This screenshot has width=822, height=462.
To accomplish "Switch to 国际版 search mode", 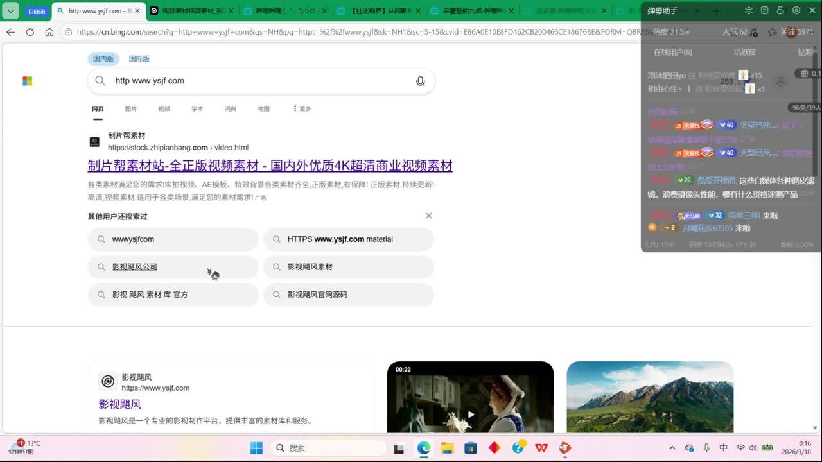I will coord(139,59).
